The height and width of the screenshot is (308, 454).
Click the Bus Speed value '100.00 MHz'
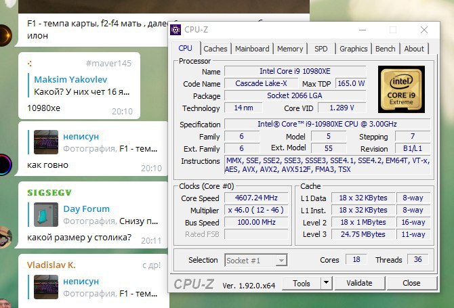click(256, 222)
